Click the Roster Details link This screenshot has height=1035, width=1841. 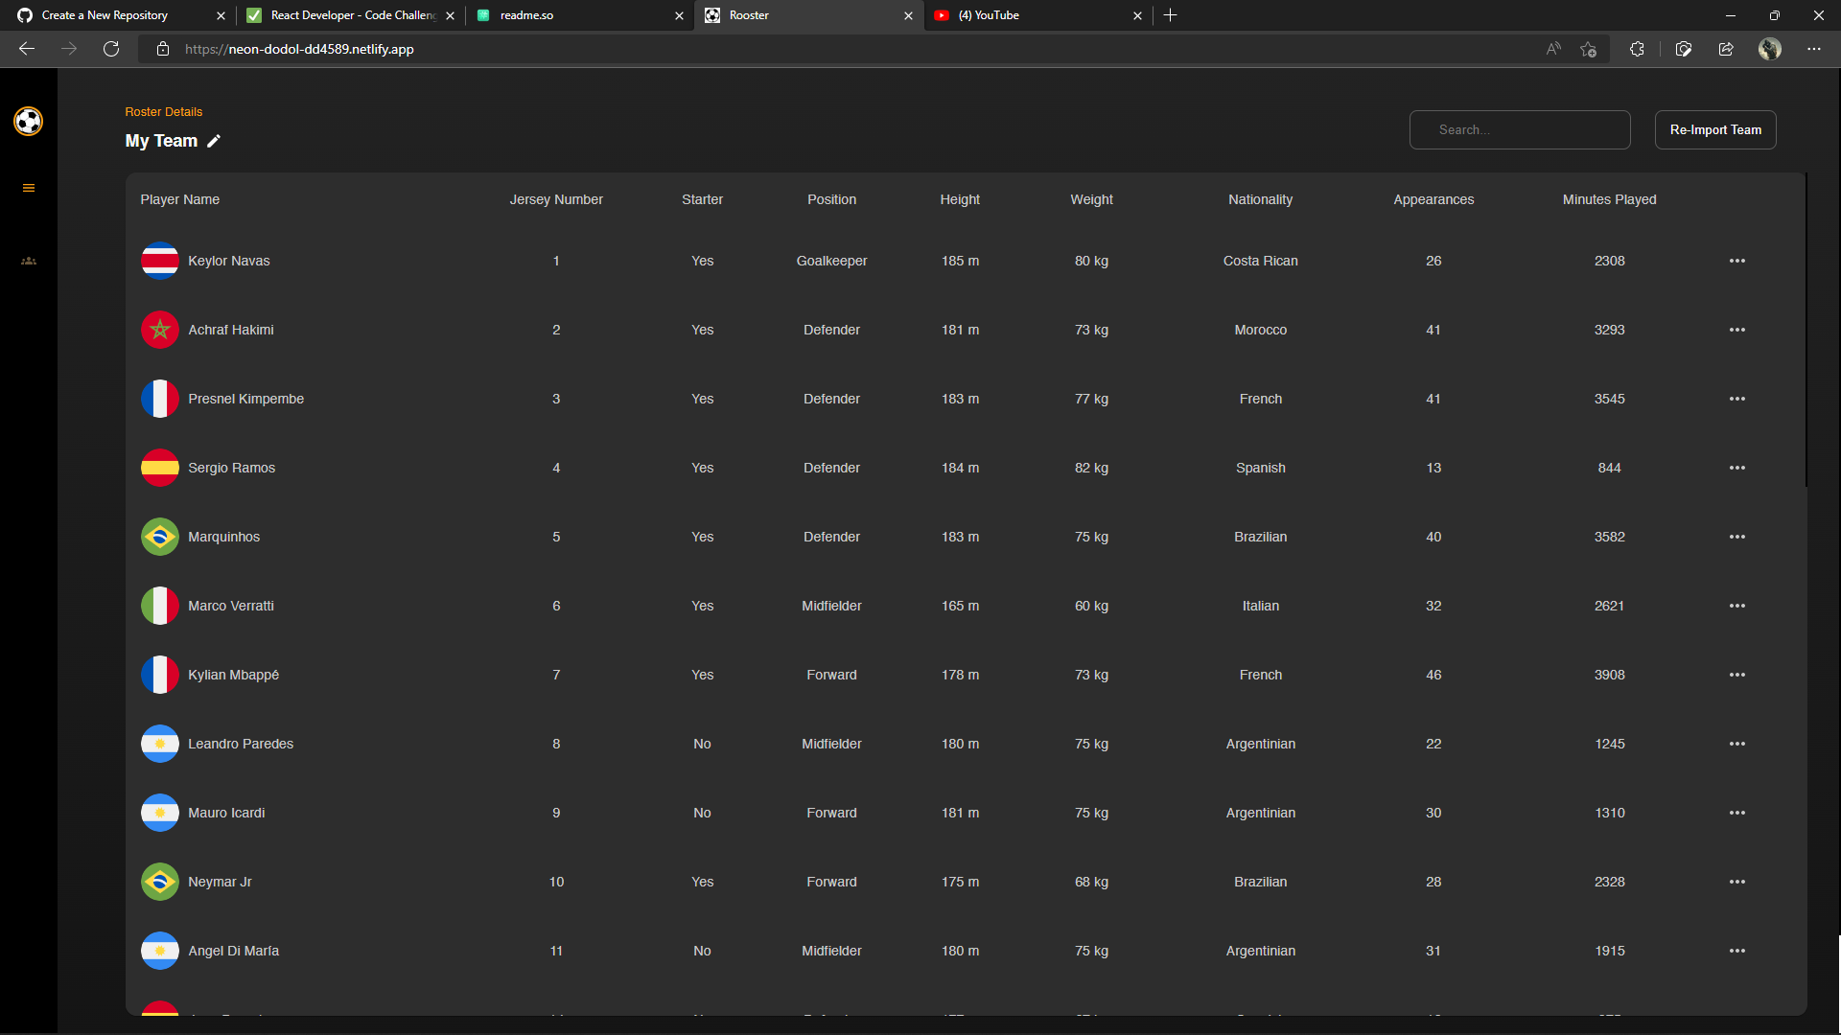[163, 112]
